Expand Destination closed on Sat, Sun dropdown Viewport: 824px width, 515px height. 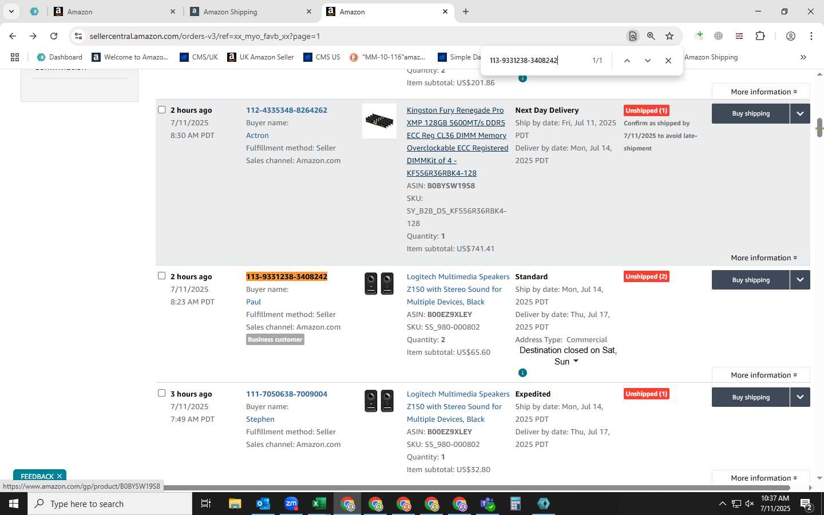coord(568,356)
